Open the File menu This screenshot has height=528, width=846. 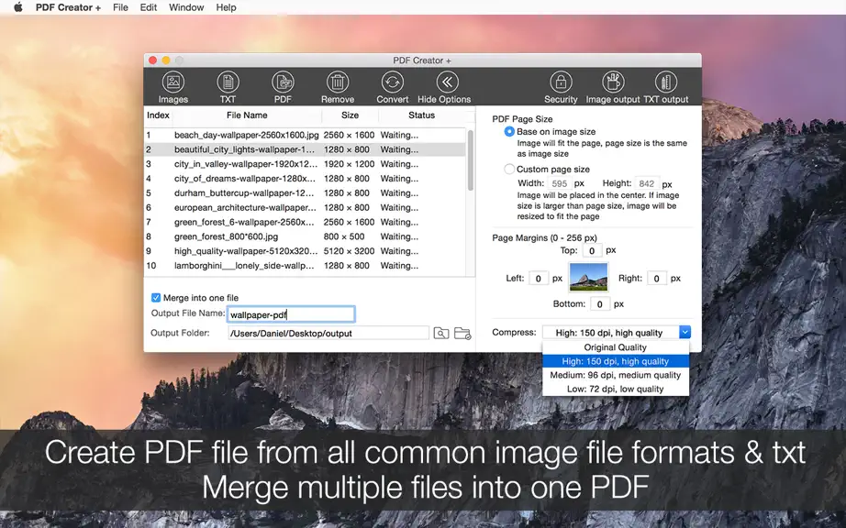120,7
